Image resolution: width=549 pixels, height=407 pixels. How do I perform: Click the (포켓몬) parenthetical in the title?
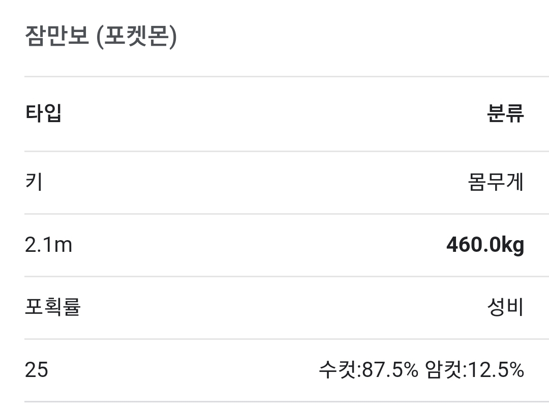click(137, 36)
